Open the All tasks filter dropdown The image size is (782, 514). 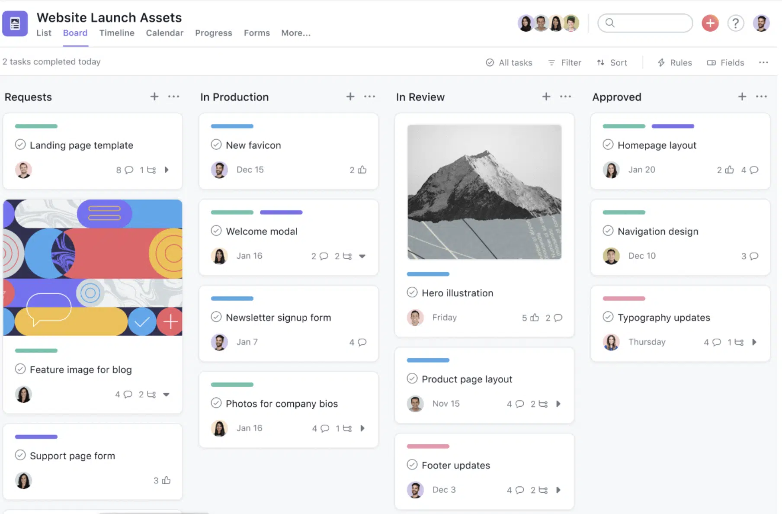point(509,63)
